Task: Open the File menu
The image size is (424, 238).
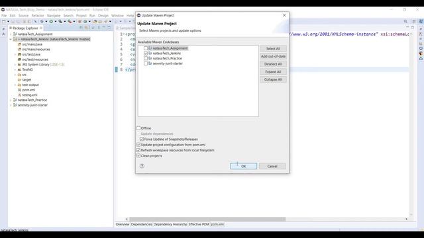Action: click(4, 16)
